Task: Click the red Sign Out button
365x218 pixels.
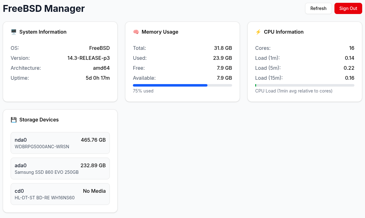Action: click(348, 8)
